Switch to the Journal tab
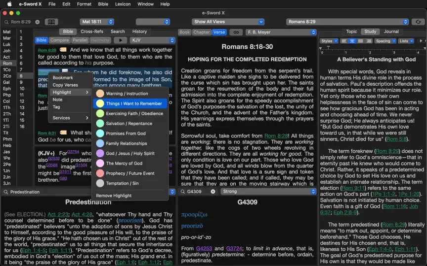This screenshot has width=427, height=266. [x=391, y=32]
